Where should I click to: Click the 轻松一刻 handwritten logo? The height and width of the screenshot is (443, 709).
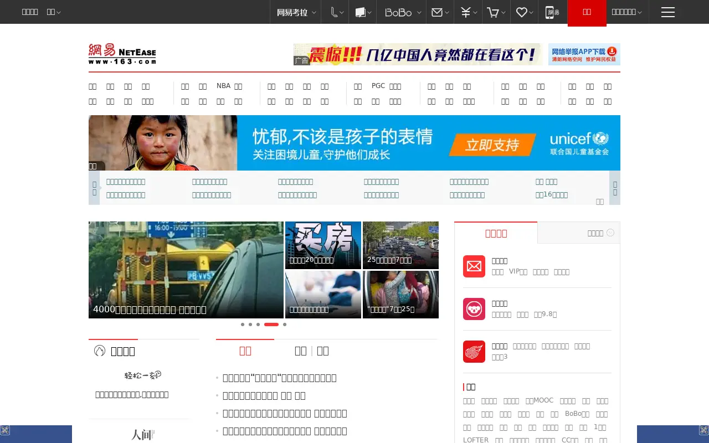143,375
